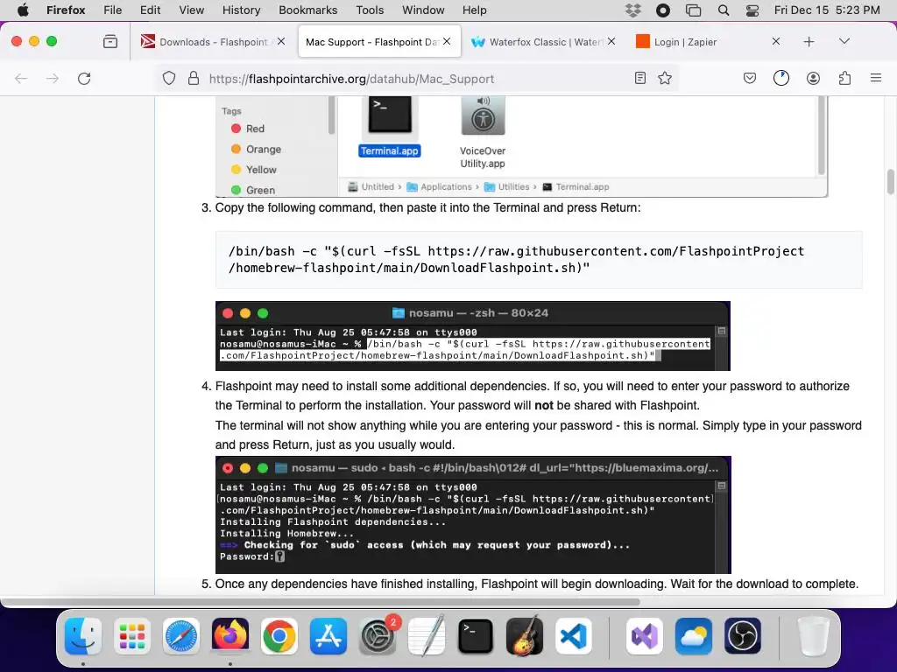Viewport: 897px width, 672px height.
Task: Open TextEdit from the Dock
Action: pos(427,636)
